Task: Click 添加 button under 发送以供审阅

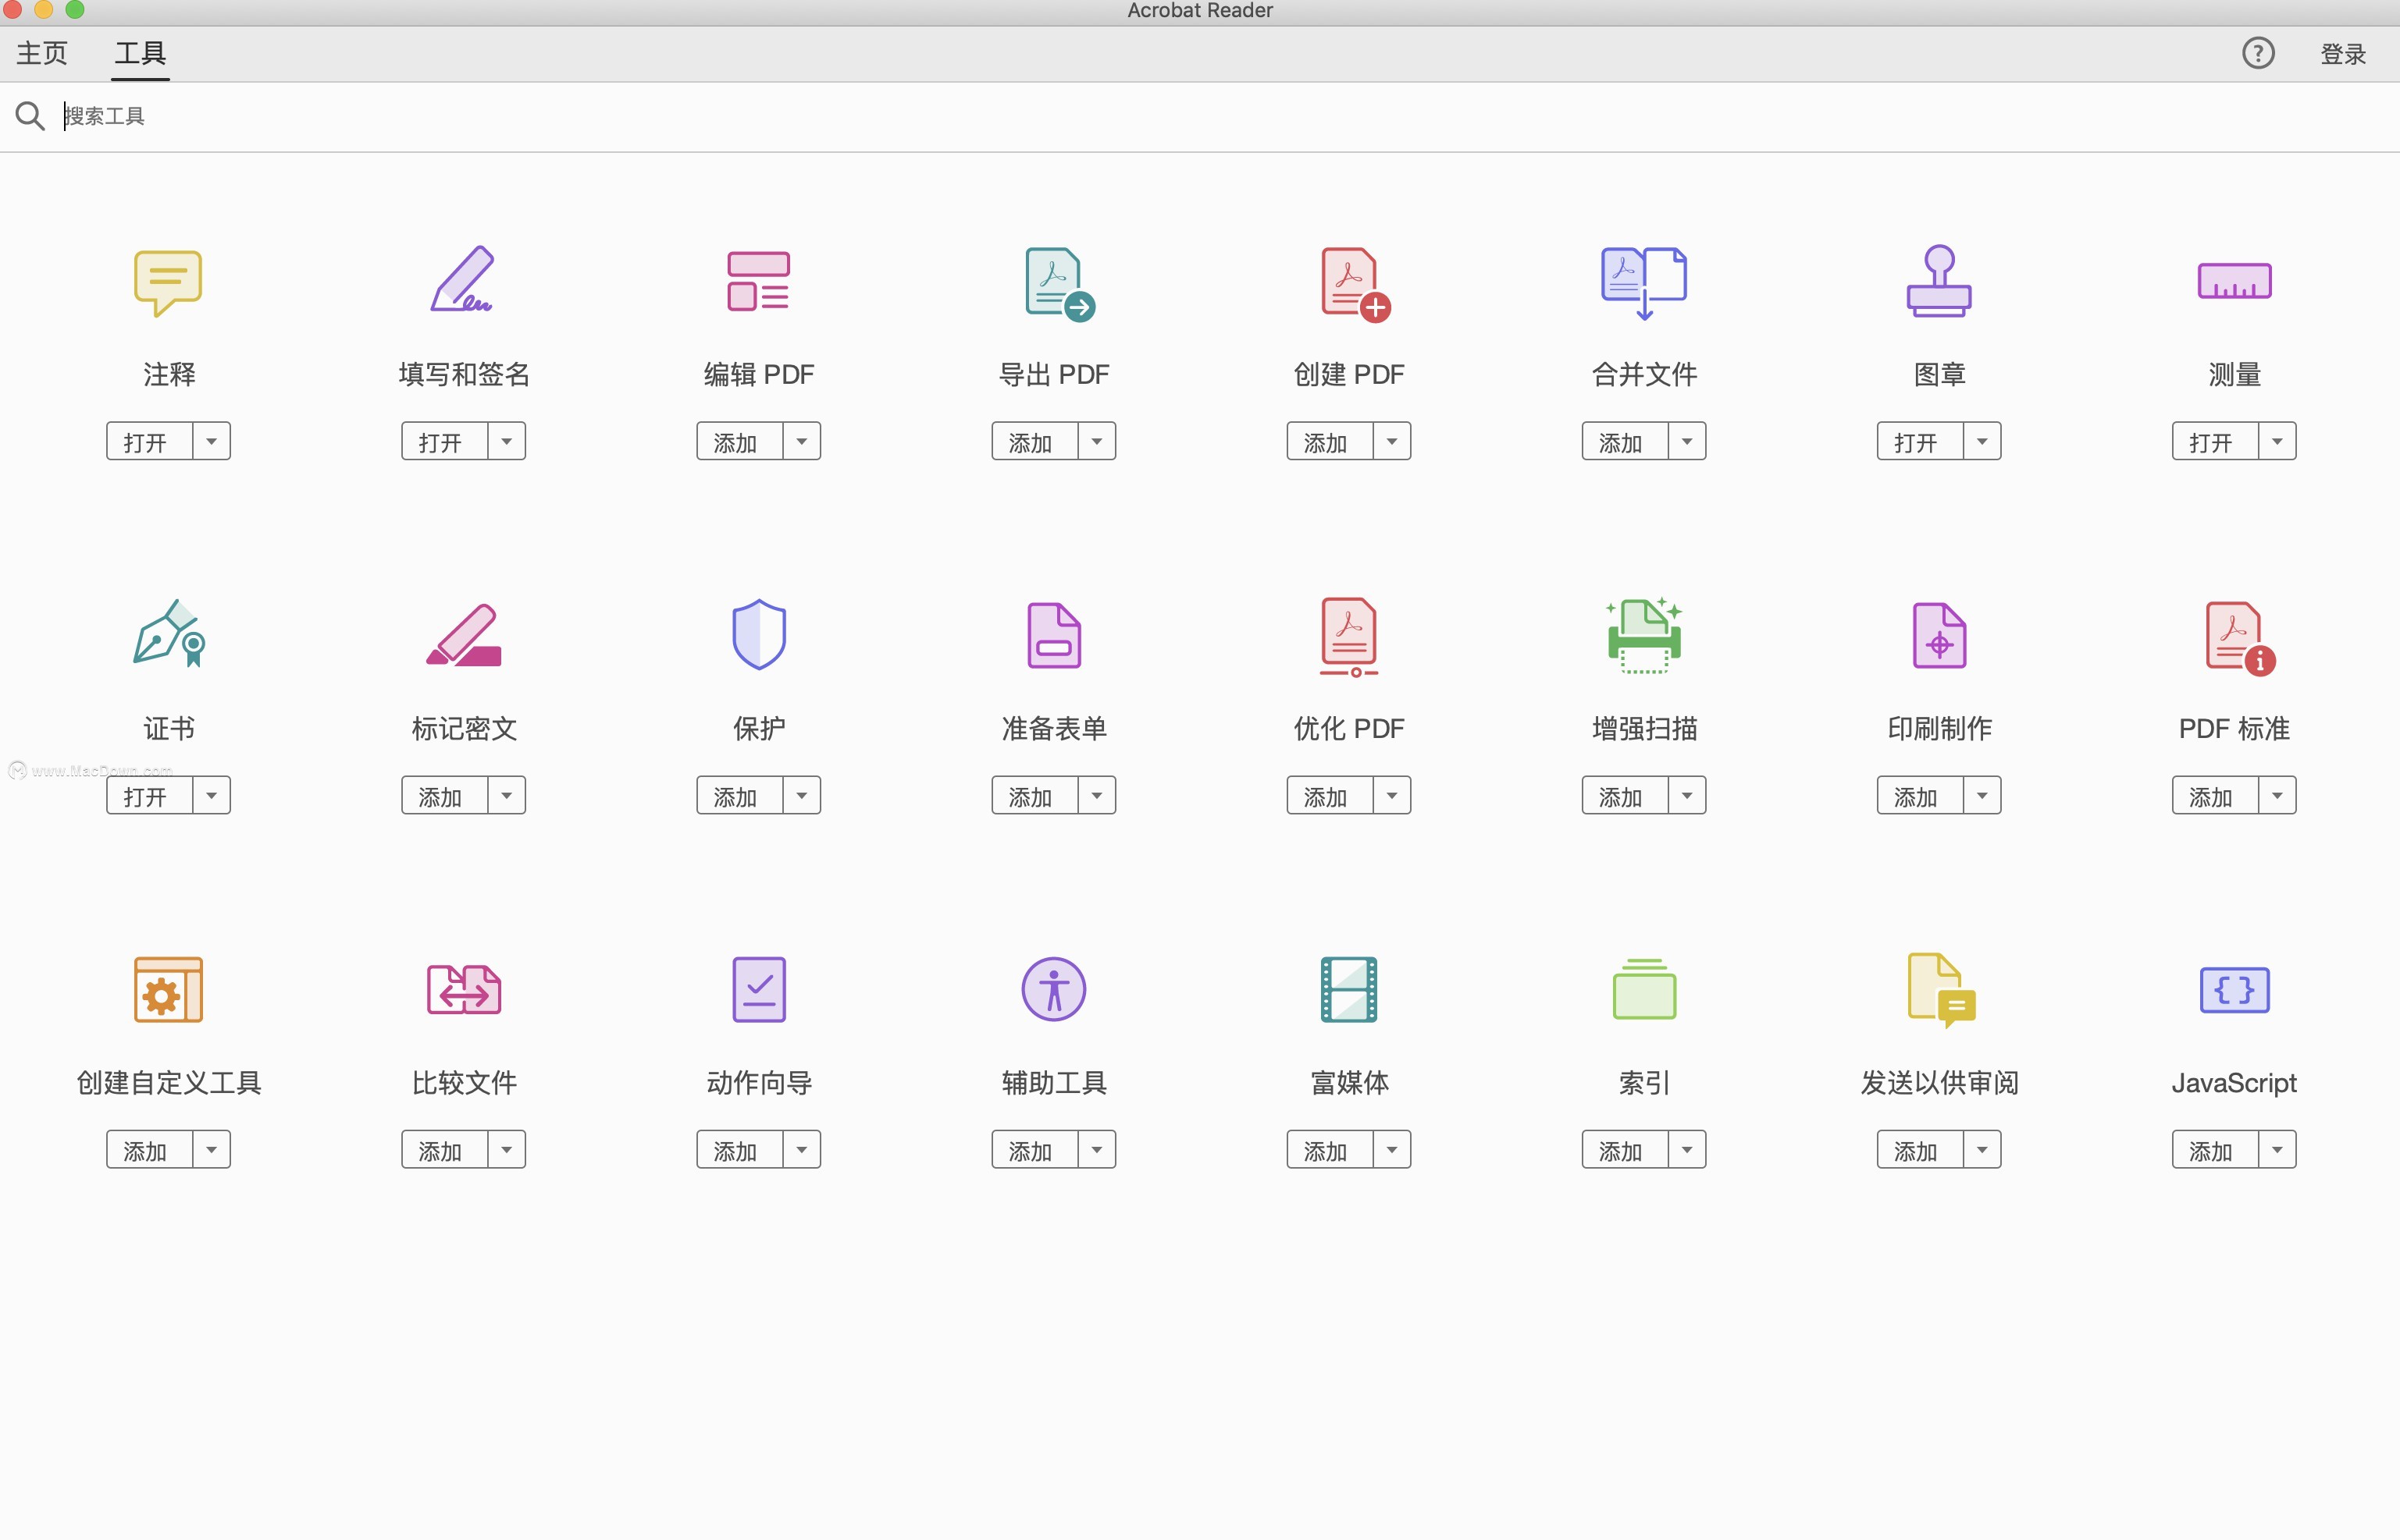Action: tap(1920, 1149)
